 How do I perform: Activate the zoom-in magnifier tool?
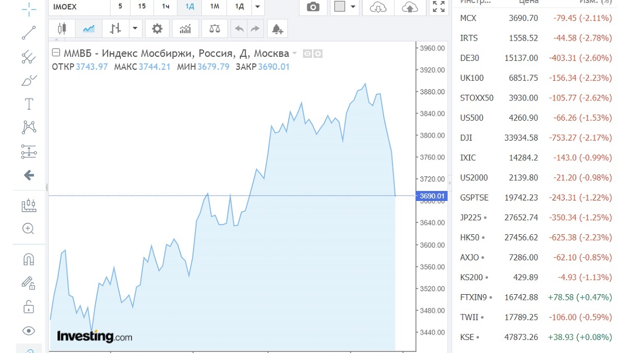click(29, 228)
